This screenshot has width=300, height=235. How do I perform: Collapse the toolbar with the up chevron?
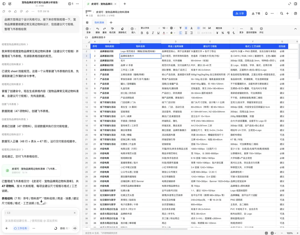point(295,29)
